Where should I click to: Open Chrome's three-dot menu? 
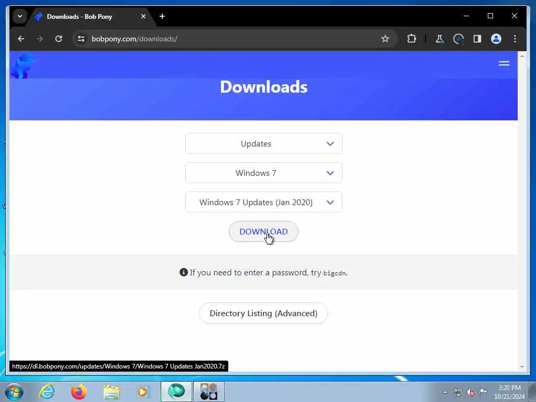click(515, 39)
